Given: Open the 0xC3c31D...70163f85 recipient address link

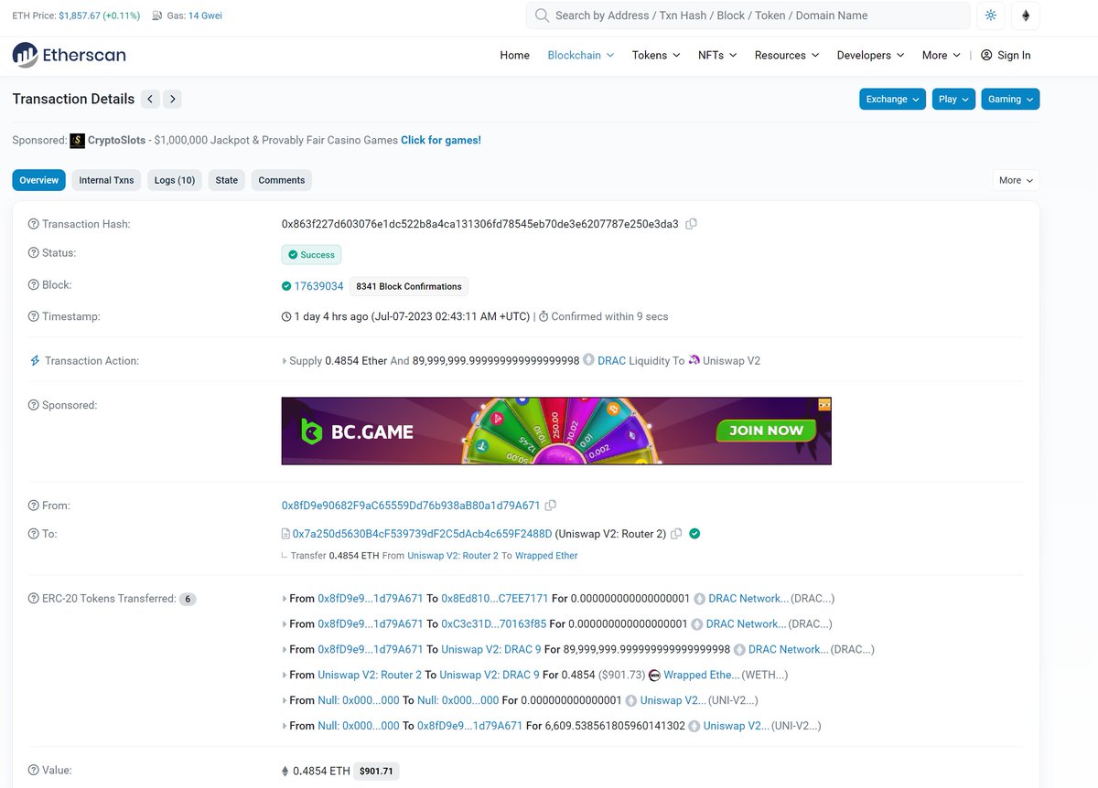Looking at the screenshot, I should tap(494, 624).
